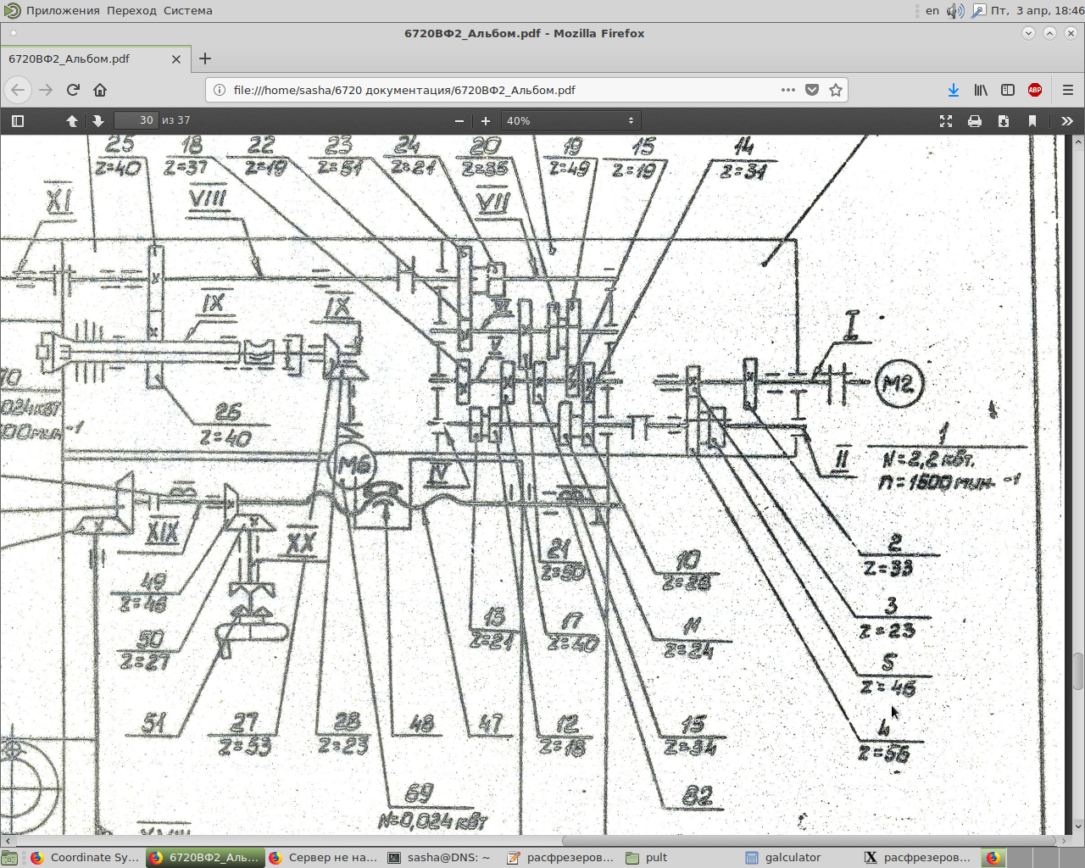Open Adblock Plus extension menu
The height and width of the screenshot is (868, 1085).
(1035, 90)
